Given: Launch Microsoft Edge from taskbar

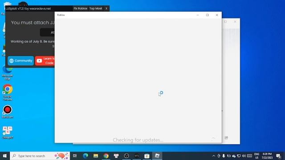Looking at the screenshot, I should point(85,156).
